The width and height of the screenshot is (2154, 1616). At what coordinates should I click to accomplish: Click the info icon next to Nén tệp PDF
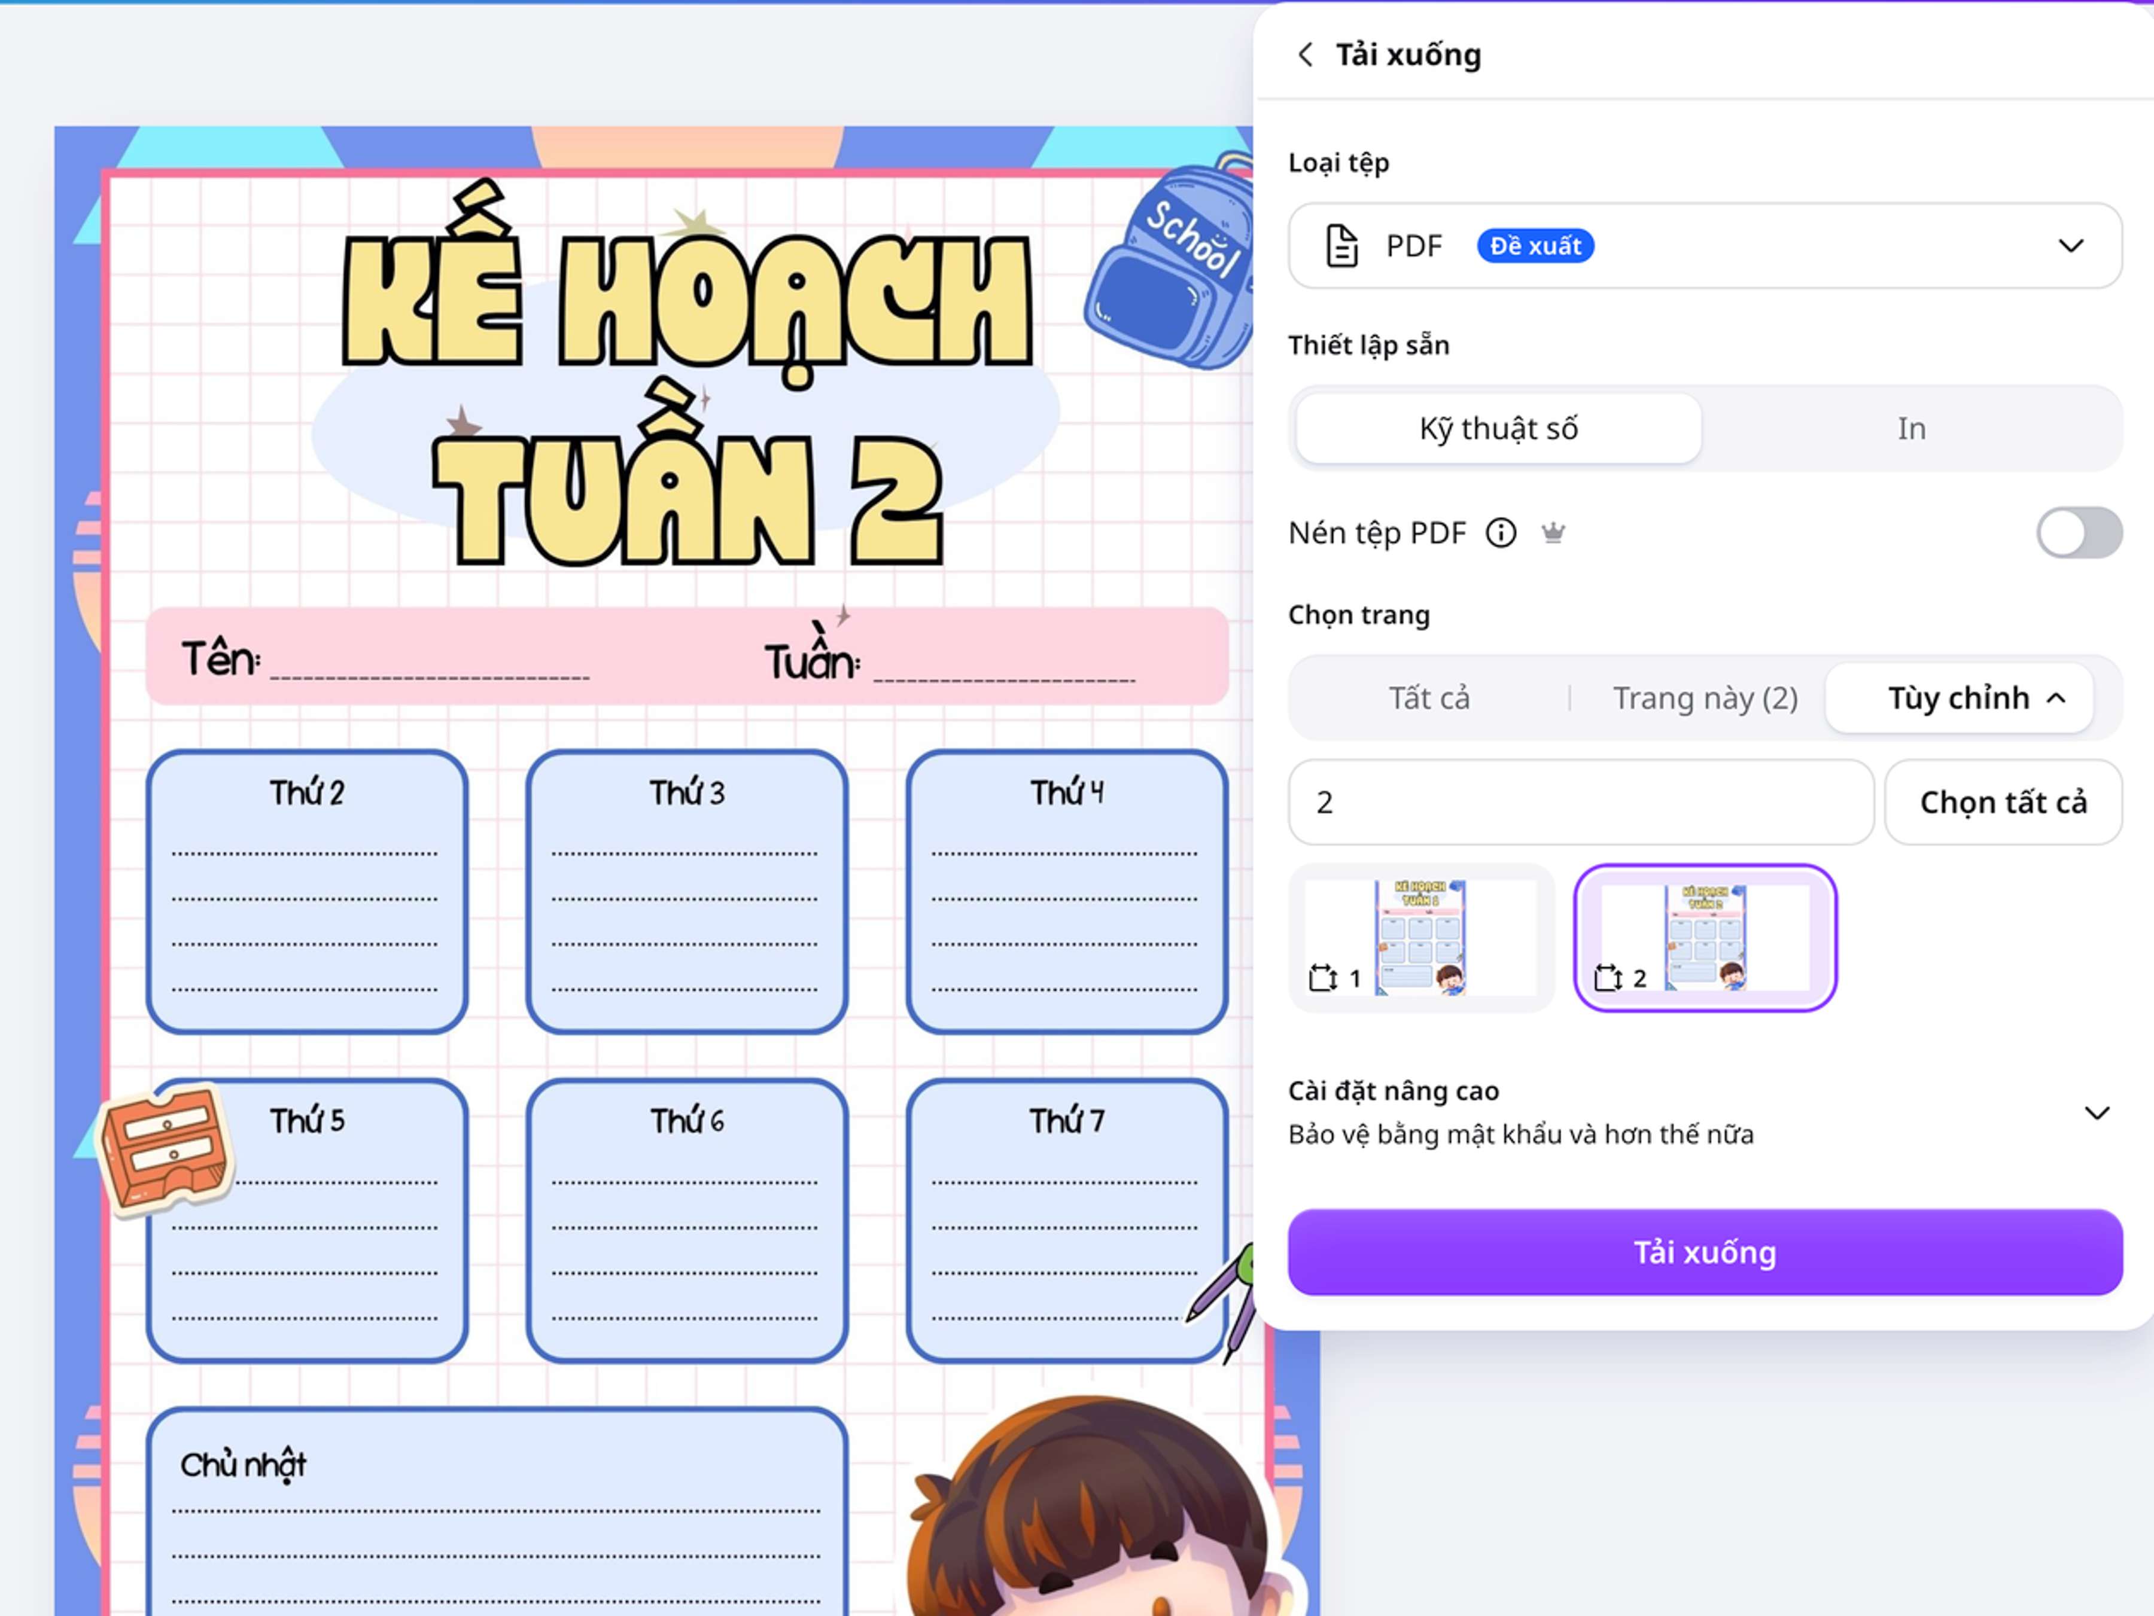tap(1501, 533)
